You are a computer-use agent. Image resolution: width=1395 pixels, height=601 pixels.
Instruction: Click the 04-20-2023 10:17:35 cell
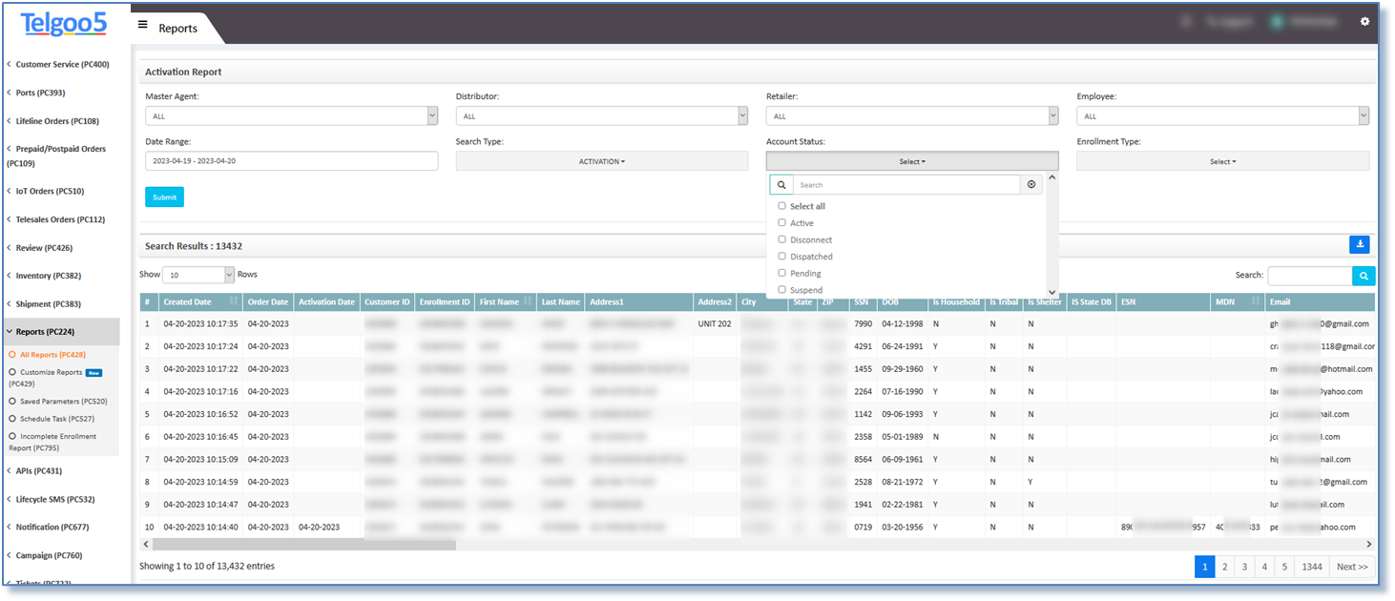click(199, 324)
